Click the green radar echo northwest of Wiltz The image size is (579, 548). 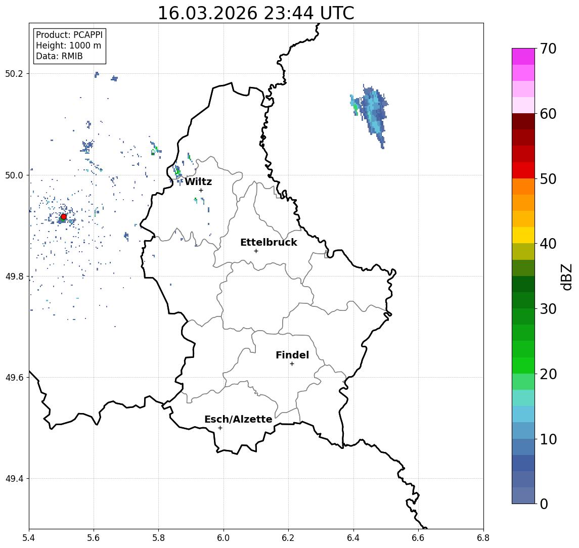177,171
